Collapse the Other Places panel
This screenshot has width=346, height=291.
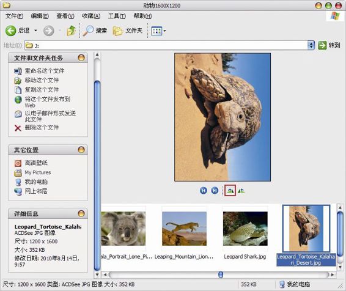click(81, 150)
